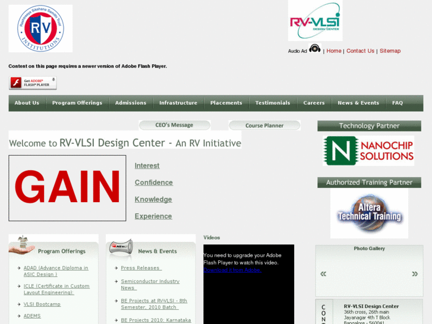
Task: Open the About Us menu
Action: click(27, 103)
